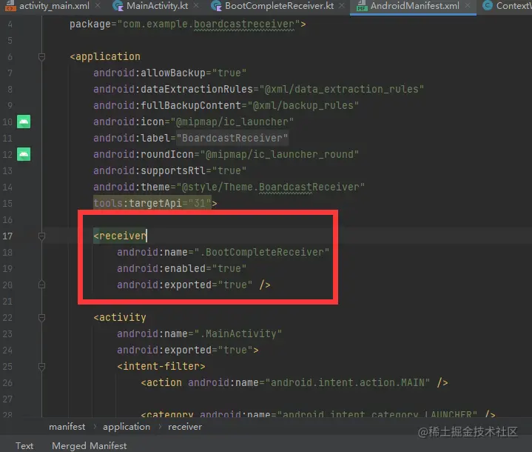Switch to the Text view tab
The height and width of the screenshot is (452, 532).
tap(24, 445)
